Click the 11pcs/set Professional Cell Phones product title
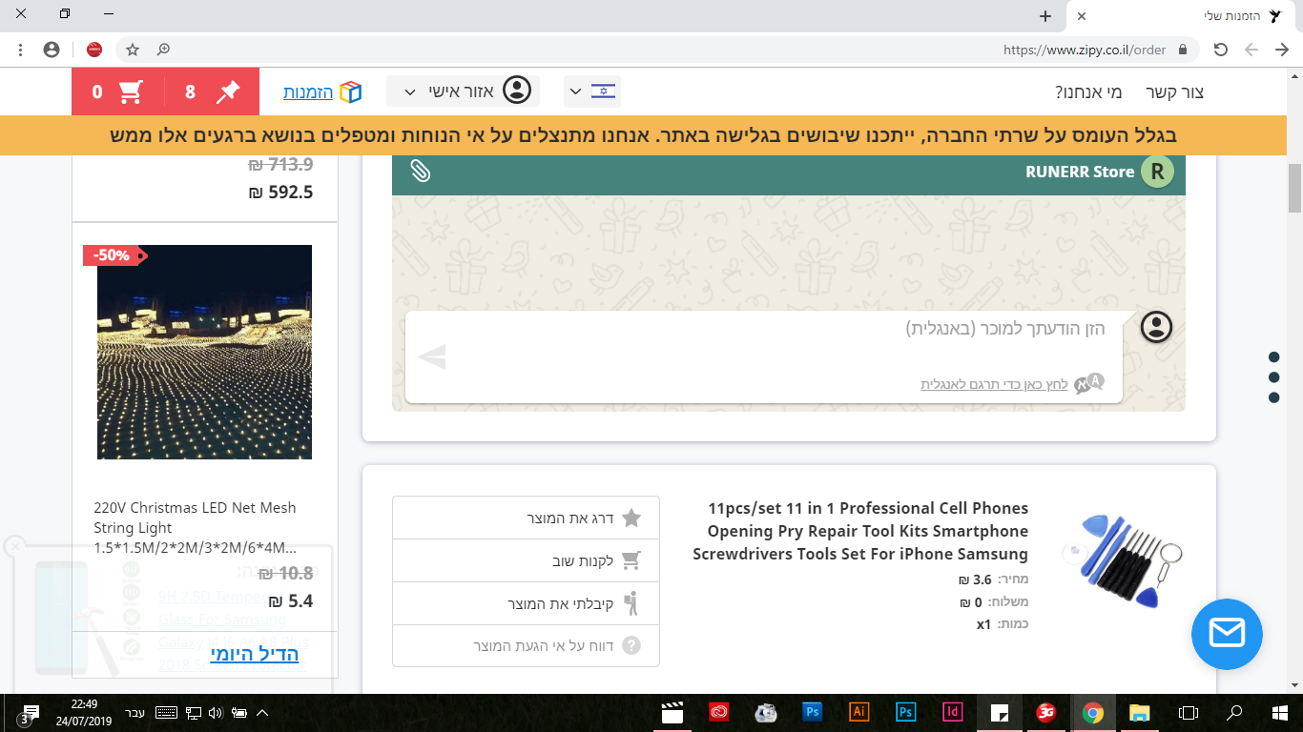Screen dimensions: 1303x732 [x=860, y=531]
